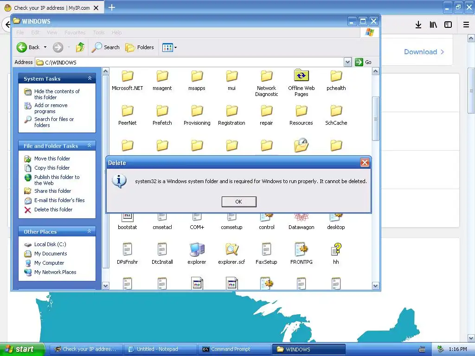Select the Network Diagnostic folder
Viewport: 475px width, 356px height.
(267, 83)
